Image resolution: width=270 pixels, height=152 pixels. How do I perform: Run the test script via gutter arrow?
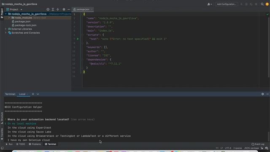click(x=78, y=39)
